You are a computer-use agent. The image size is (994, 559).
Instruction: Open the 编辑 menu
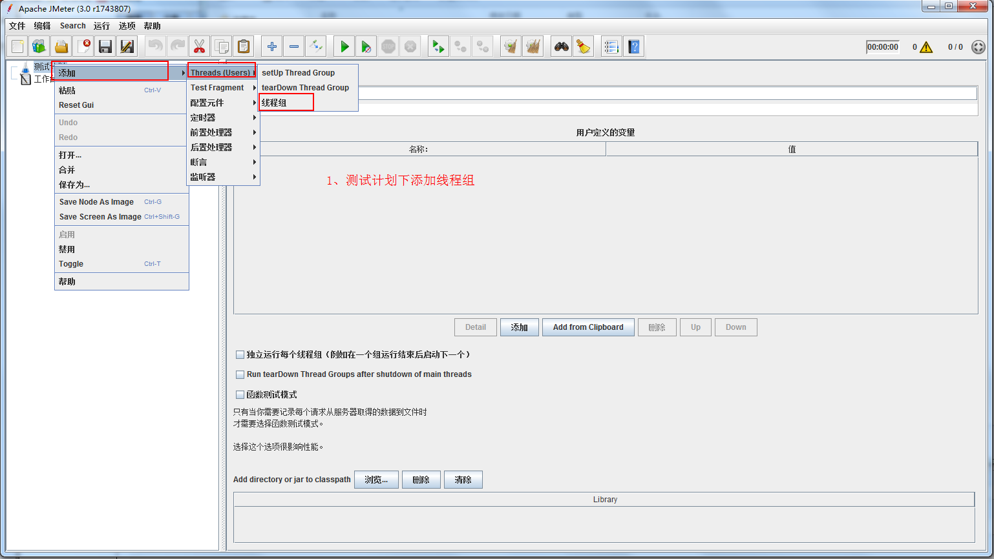(x=43, y=26)
